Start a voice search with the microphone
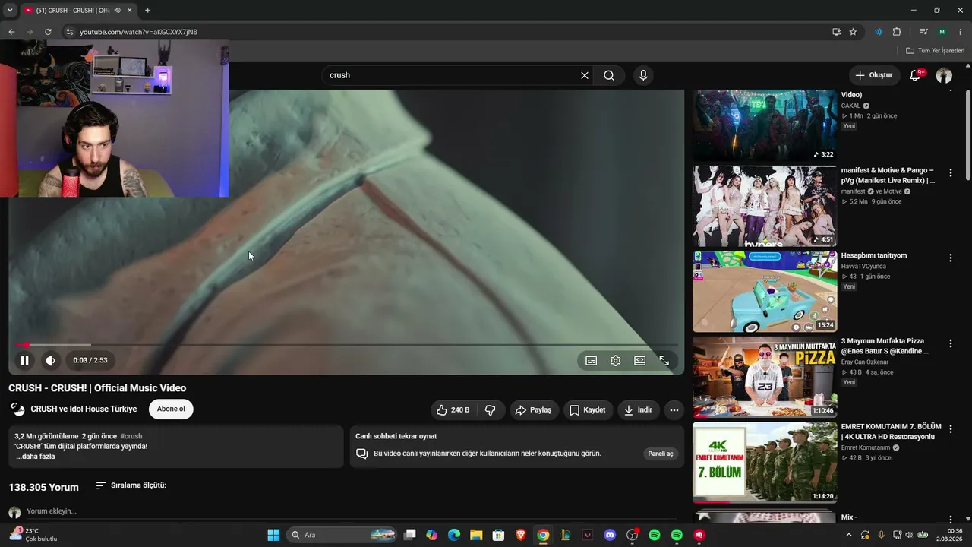The height and width of the screenshot is (547, 972). coord(643,75)
